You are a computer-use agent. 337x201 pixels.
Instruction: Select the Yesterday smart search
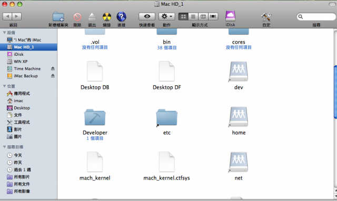28,163
